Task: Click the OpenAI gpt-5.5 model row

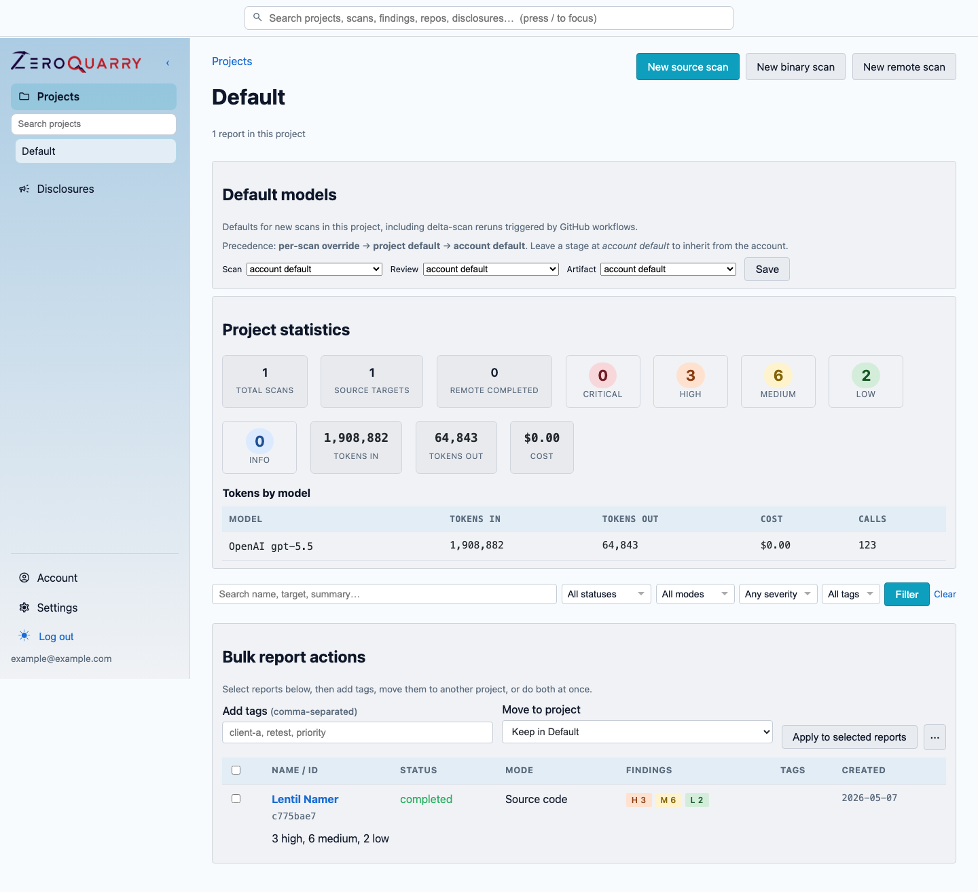Action: pyautogui.click(x=584, y=546)
